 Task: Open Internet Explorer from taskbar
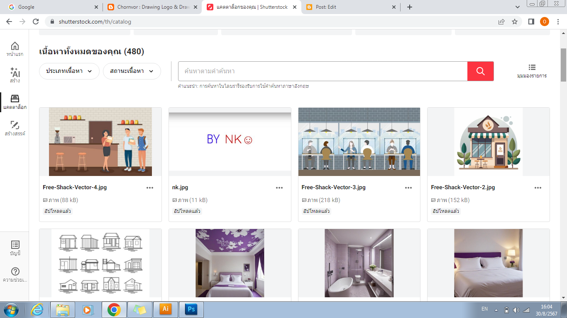37,309
